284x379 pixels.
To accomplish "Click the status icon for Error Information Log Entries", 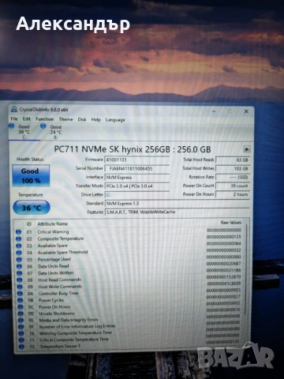I will 21,327.
